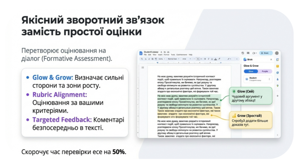The width and height of the screenshot is (299, 168).
Task: Open the Tasks side panel icon
Action: (x=278, y=73)
